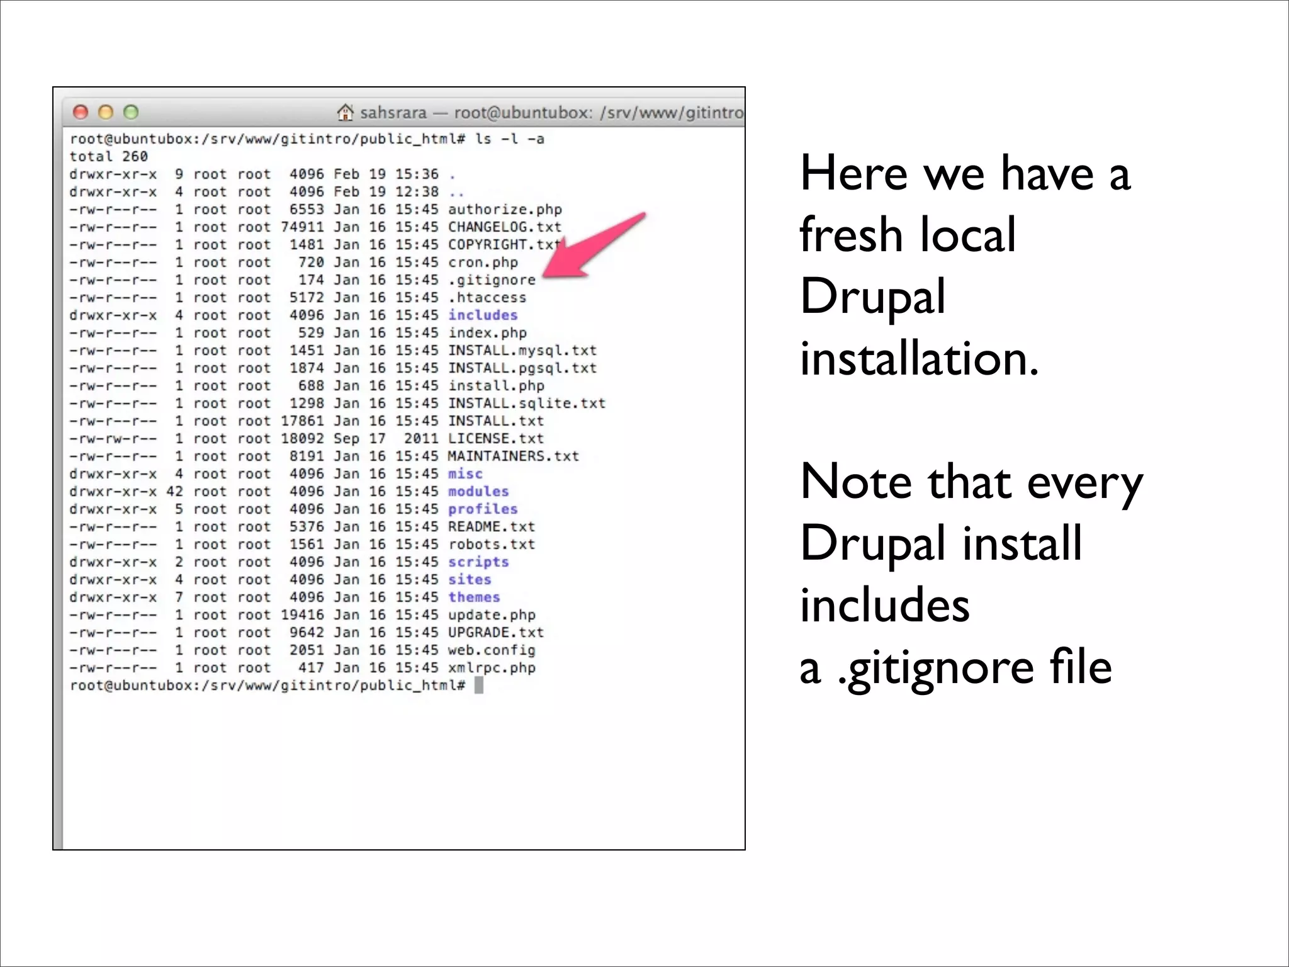Click the INSTALL.sqlite.txt file name

[x=527, y=404]
